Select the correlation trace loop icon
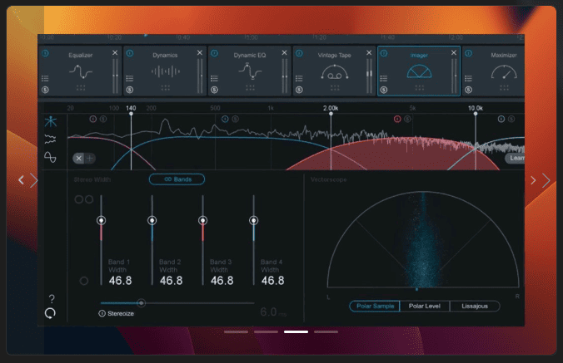This screenshot has height=363, width=563. 50,157
